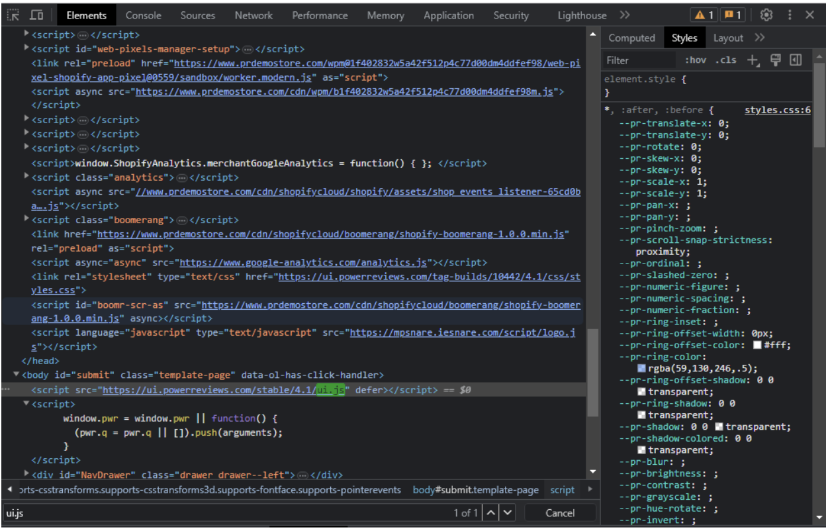
Task: Open the mpsnare iesnare logo.js link
Action: click(x=463, y=332)
